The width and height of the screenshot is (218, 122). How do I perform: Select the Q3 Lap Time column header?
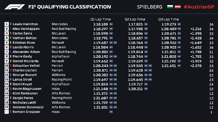(x=168, y=19)
